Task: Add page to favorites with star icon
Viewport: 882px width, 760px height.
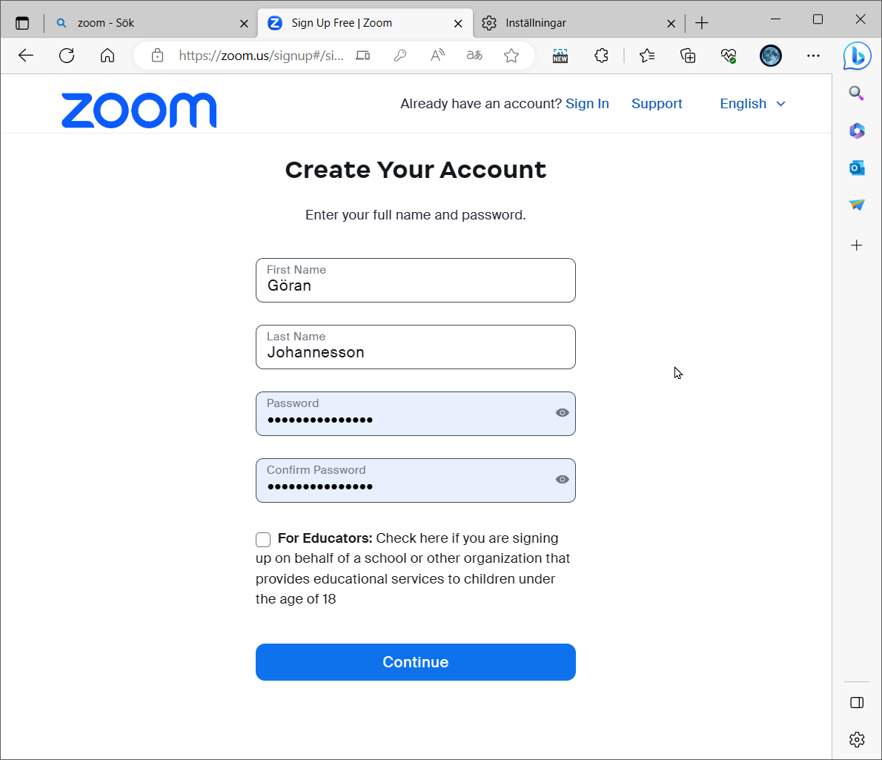Action: [x=511, y=56]
